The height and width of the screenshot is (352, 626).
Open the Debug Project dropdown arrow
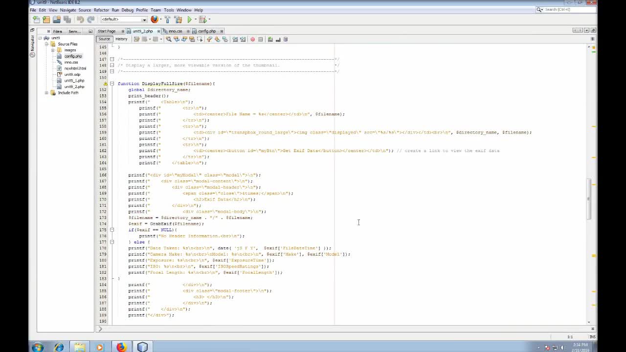pyautogui.click(x=209, y=20)
